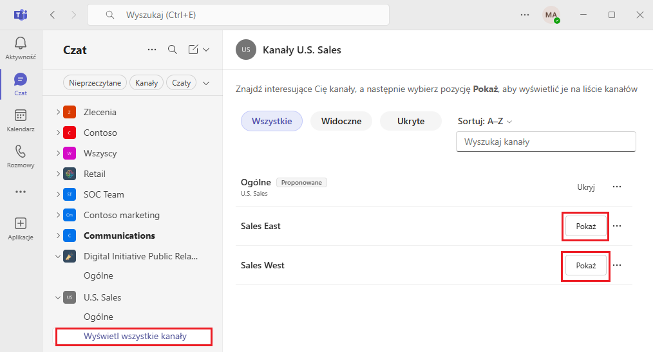Click the Proponowane badge
The image size is (653, 352).
301,182
